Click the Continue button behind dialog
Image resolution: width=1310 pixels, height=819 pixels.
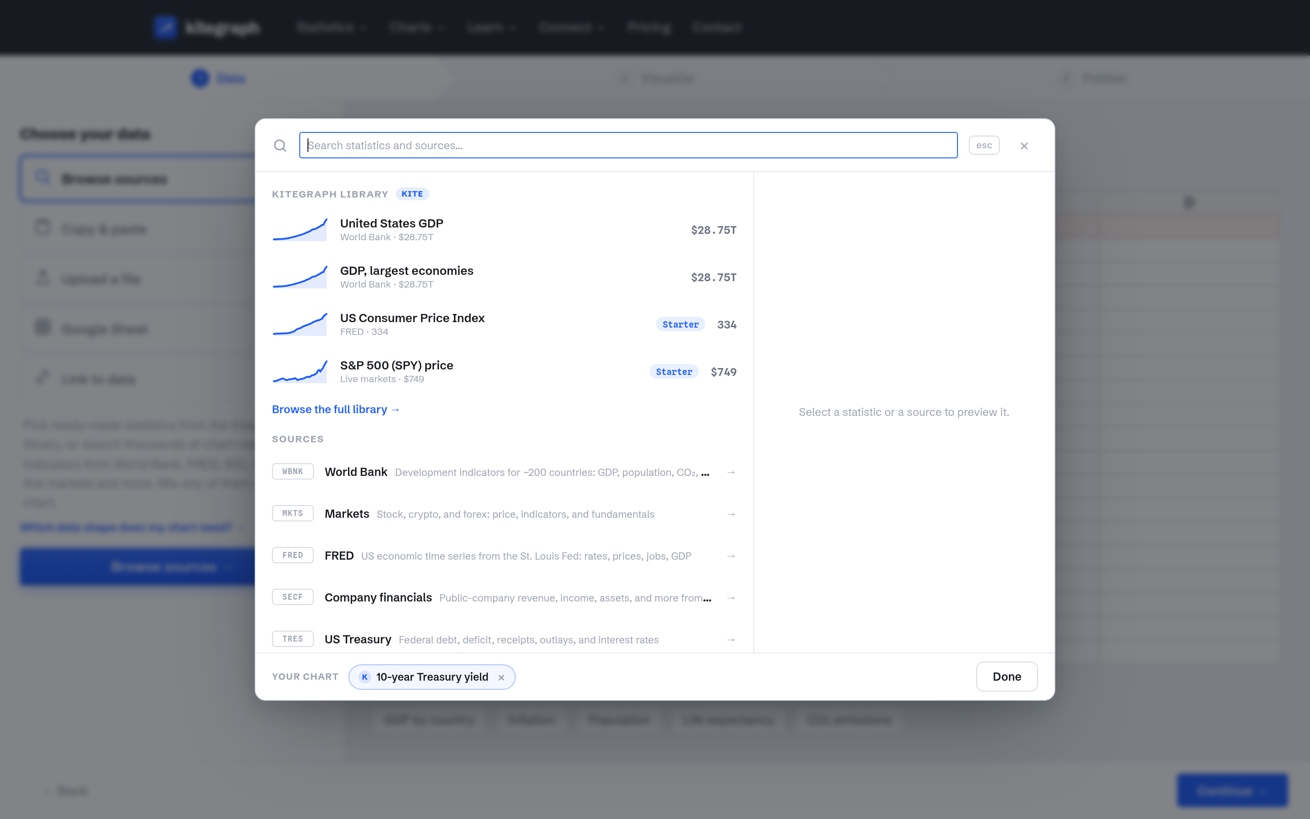[1232, 790]
